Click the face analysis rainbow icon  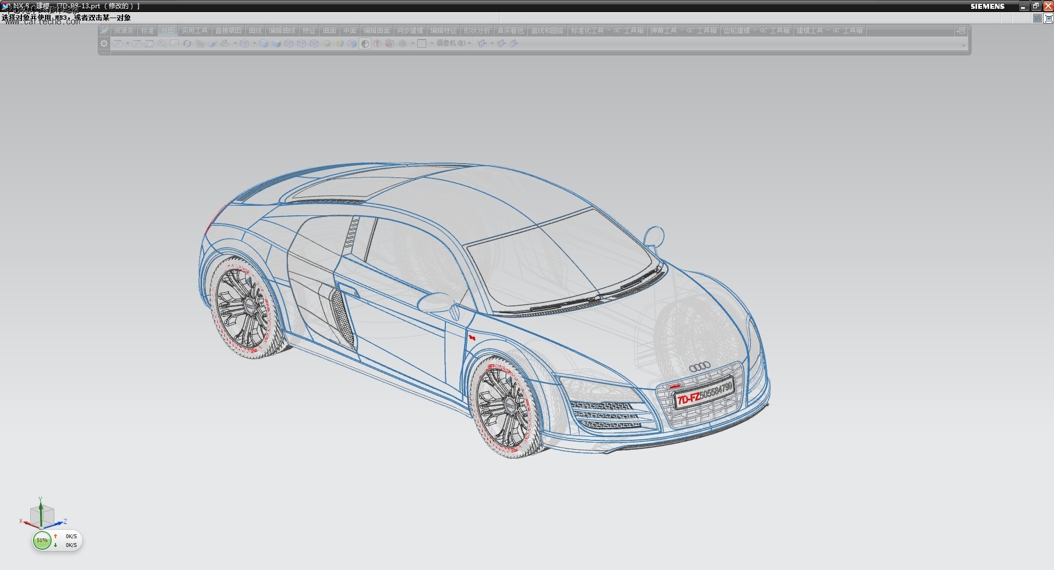pos(339,43)
